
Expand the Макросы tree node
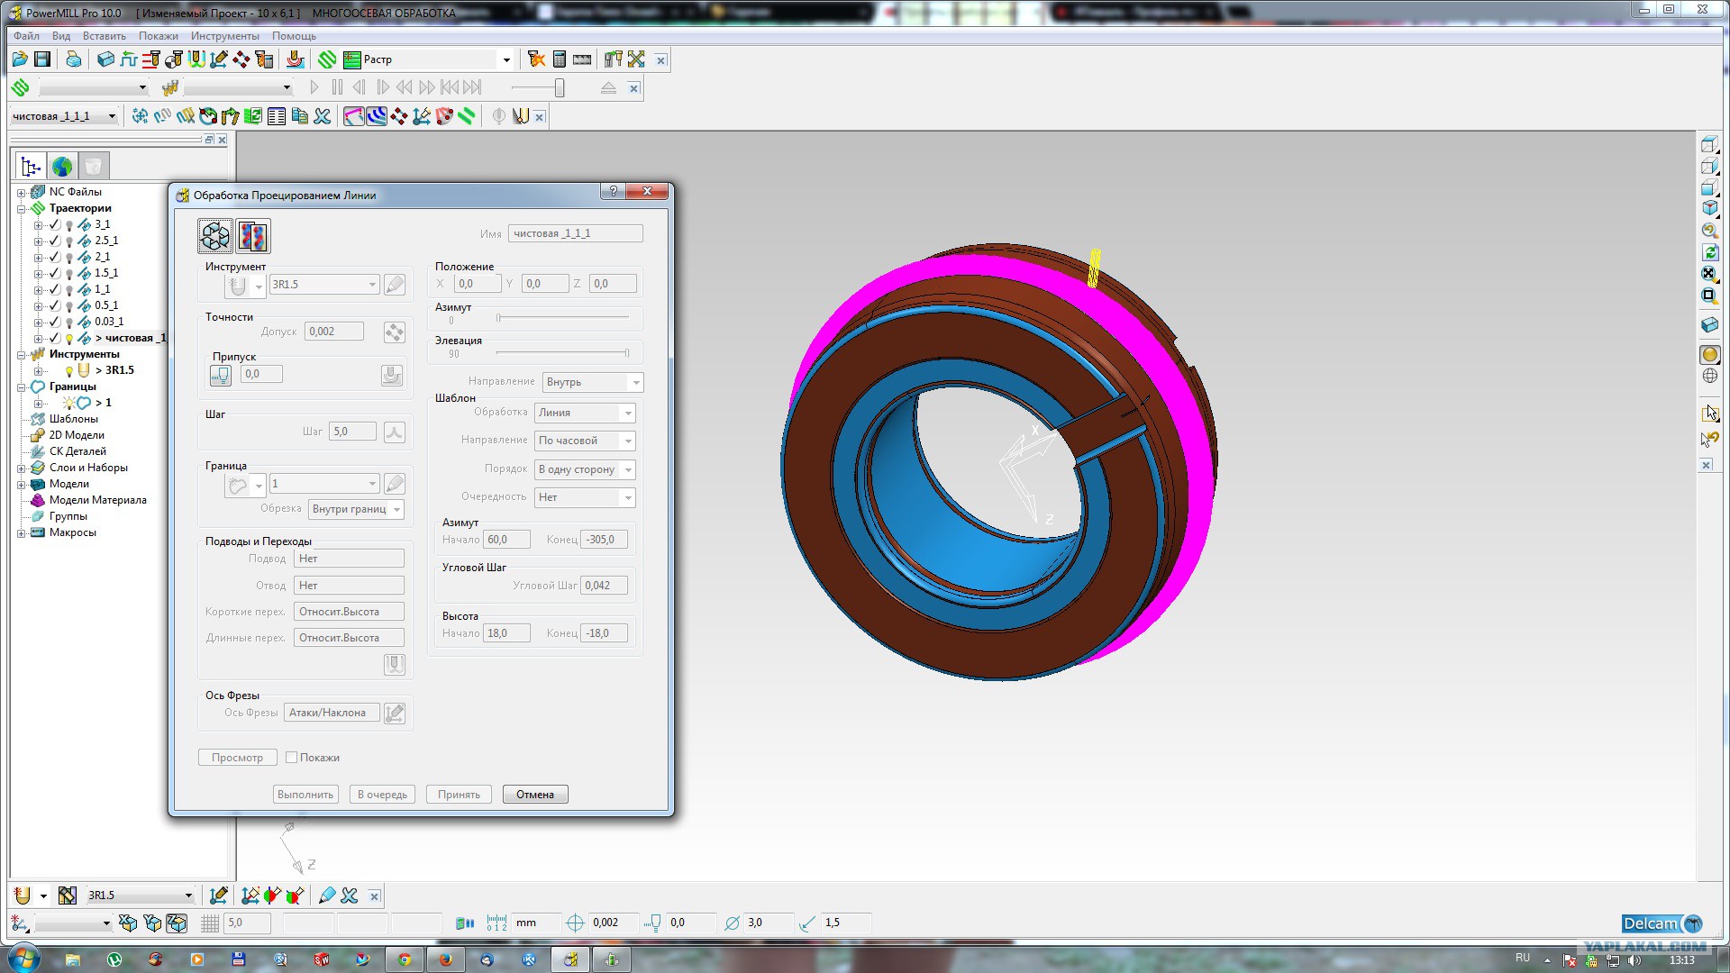[22, 533]
